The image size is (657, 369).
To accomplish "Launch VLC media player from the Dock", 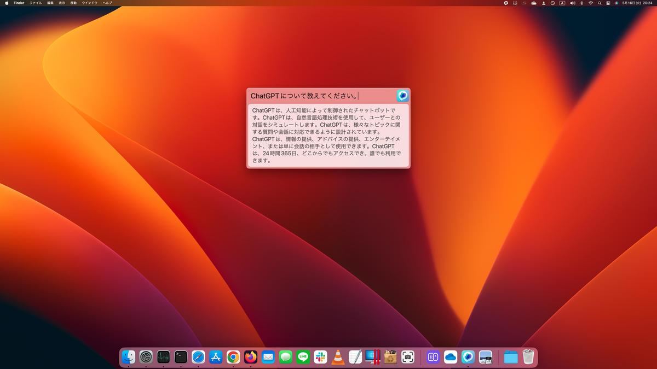I will pos(338,357).
